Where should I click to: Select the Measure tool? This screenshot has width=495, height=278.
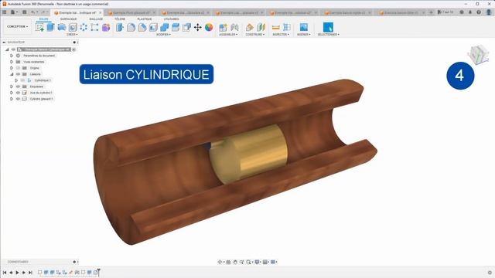click(x=275, y=28)
